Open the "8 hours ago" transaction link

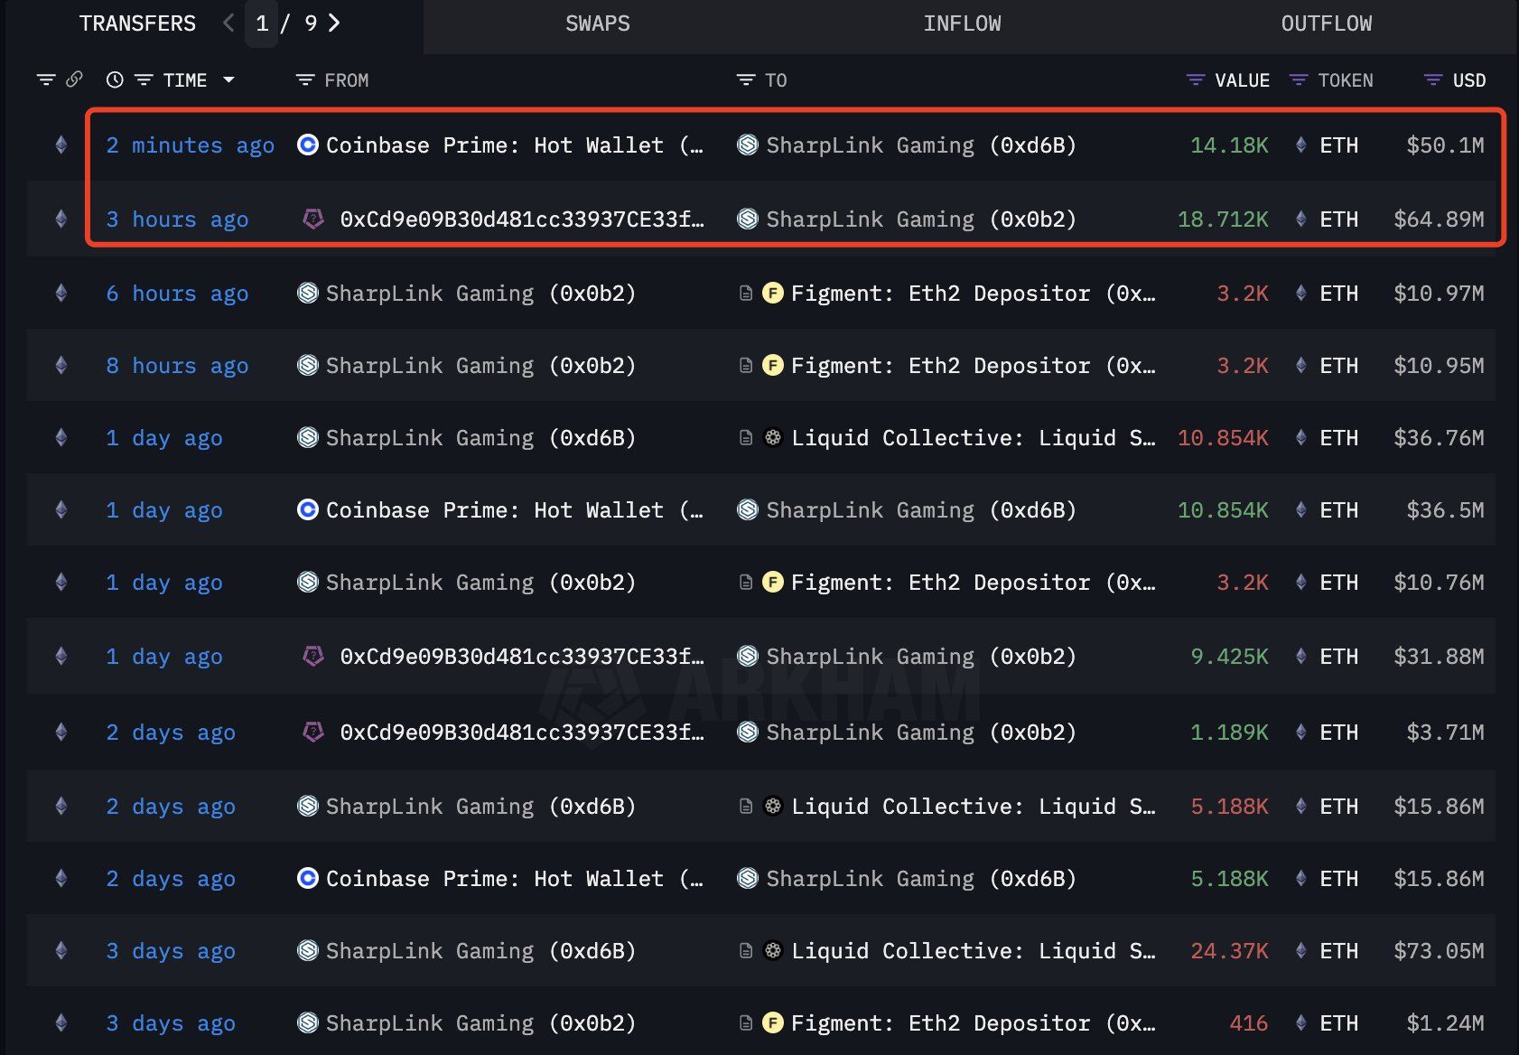[177, 366]
